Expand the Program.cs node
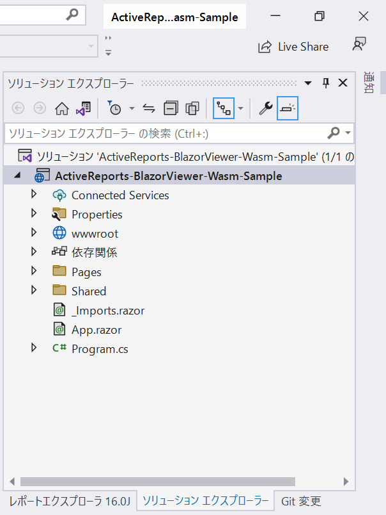386x515 pixels. tap(34, 348)
